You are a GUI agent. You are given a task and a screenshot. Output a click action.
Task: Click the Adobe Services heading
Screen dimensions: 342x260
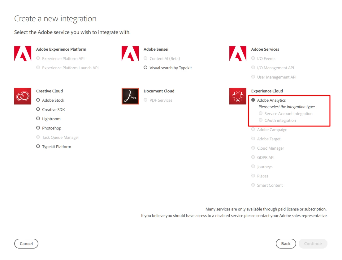pos(265,49)
